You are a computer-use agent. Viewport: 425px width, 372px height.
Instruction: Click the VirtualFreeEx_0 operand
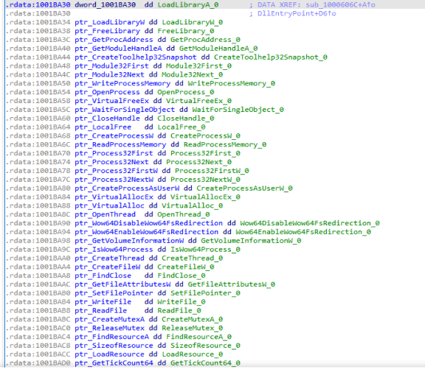[198, 101]
